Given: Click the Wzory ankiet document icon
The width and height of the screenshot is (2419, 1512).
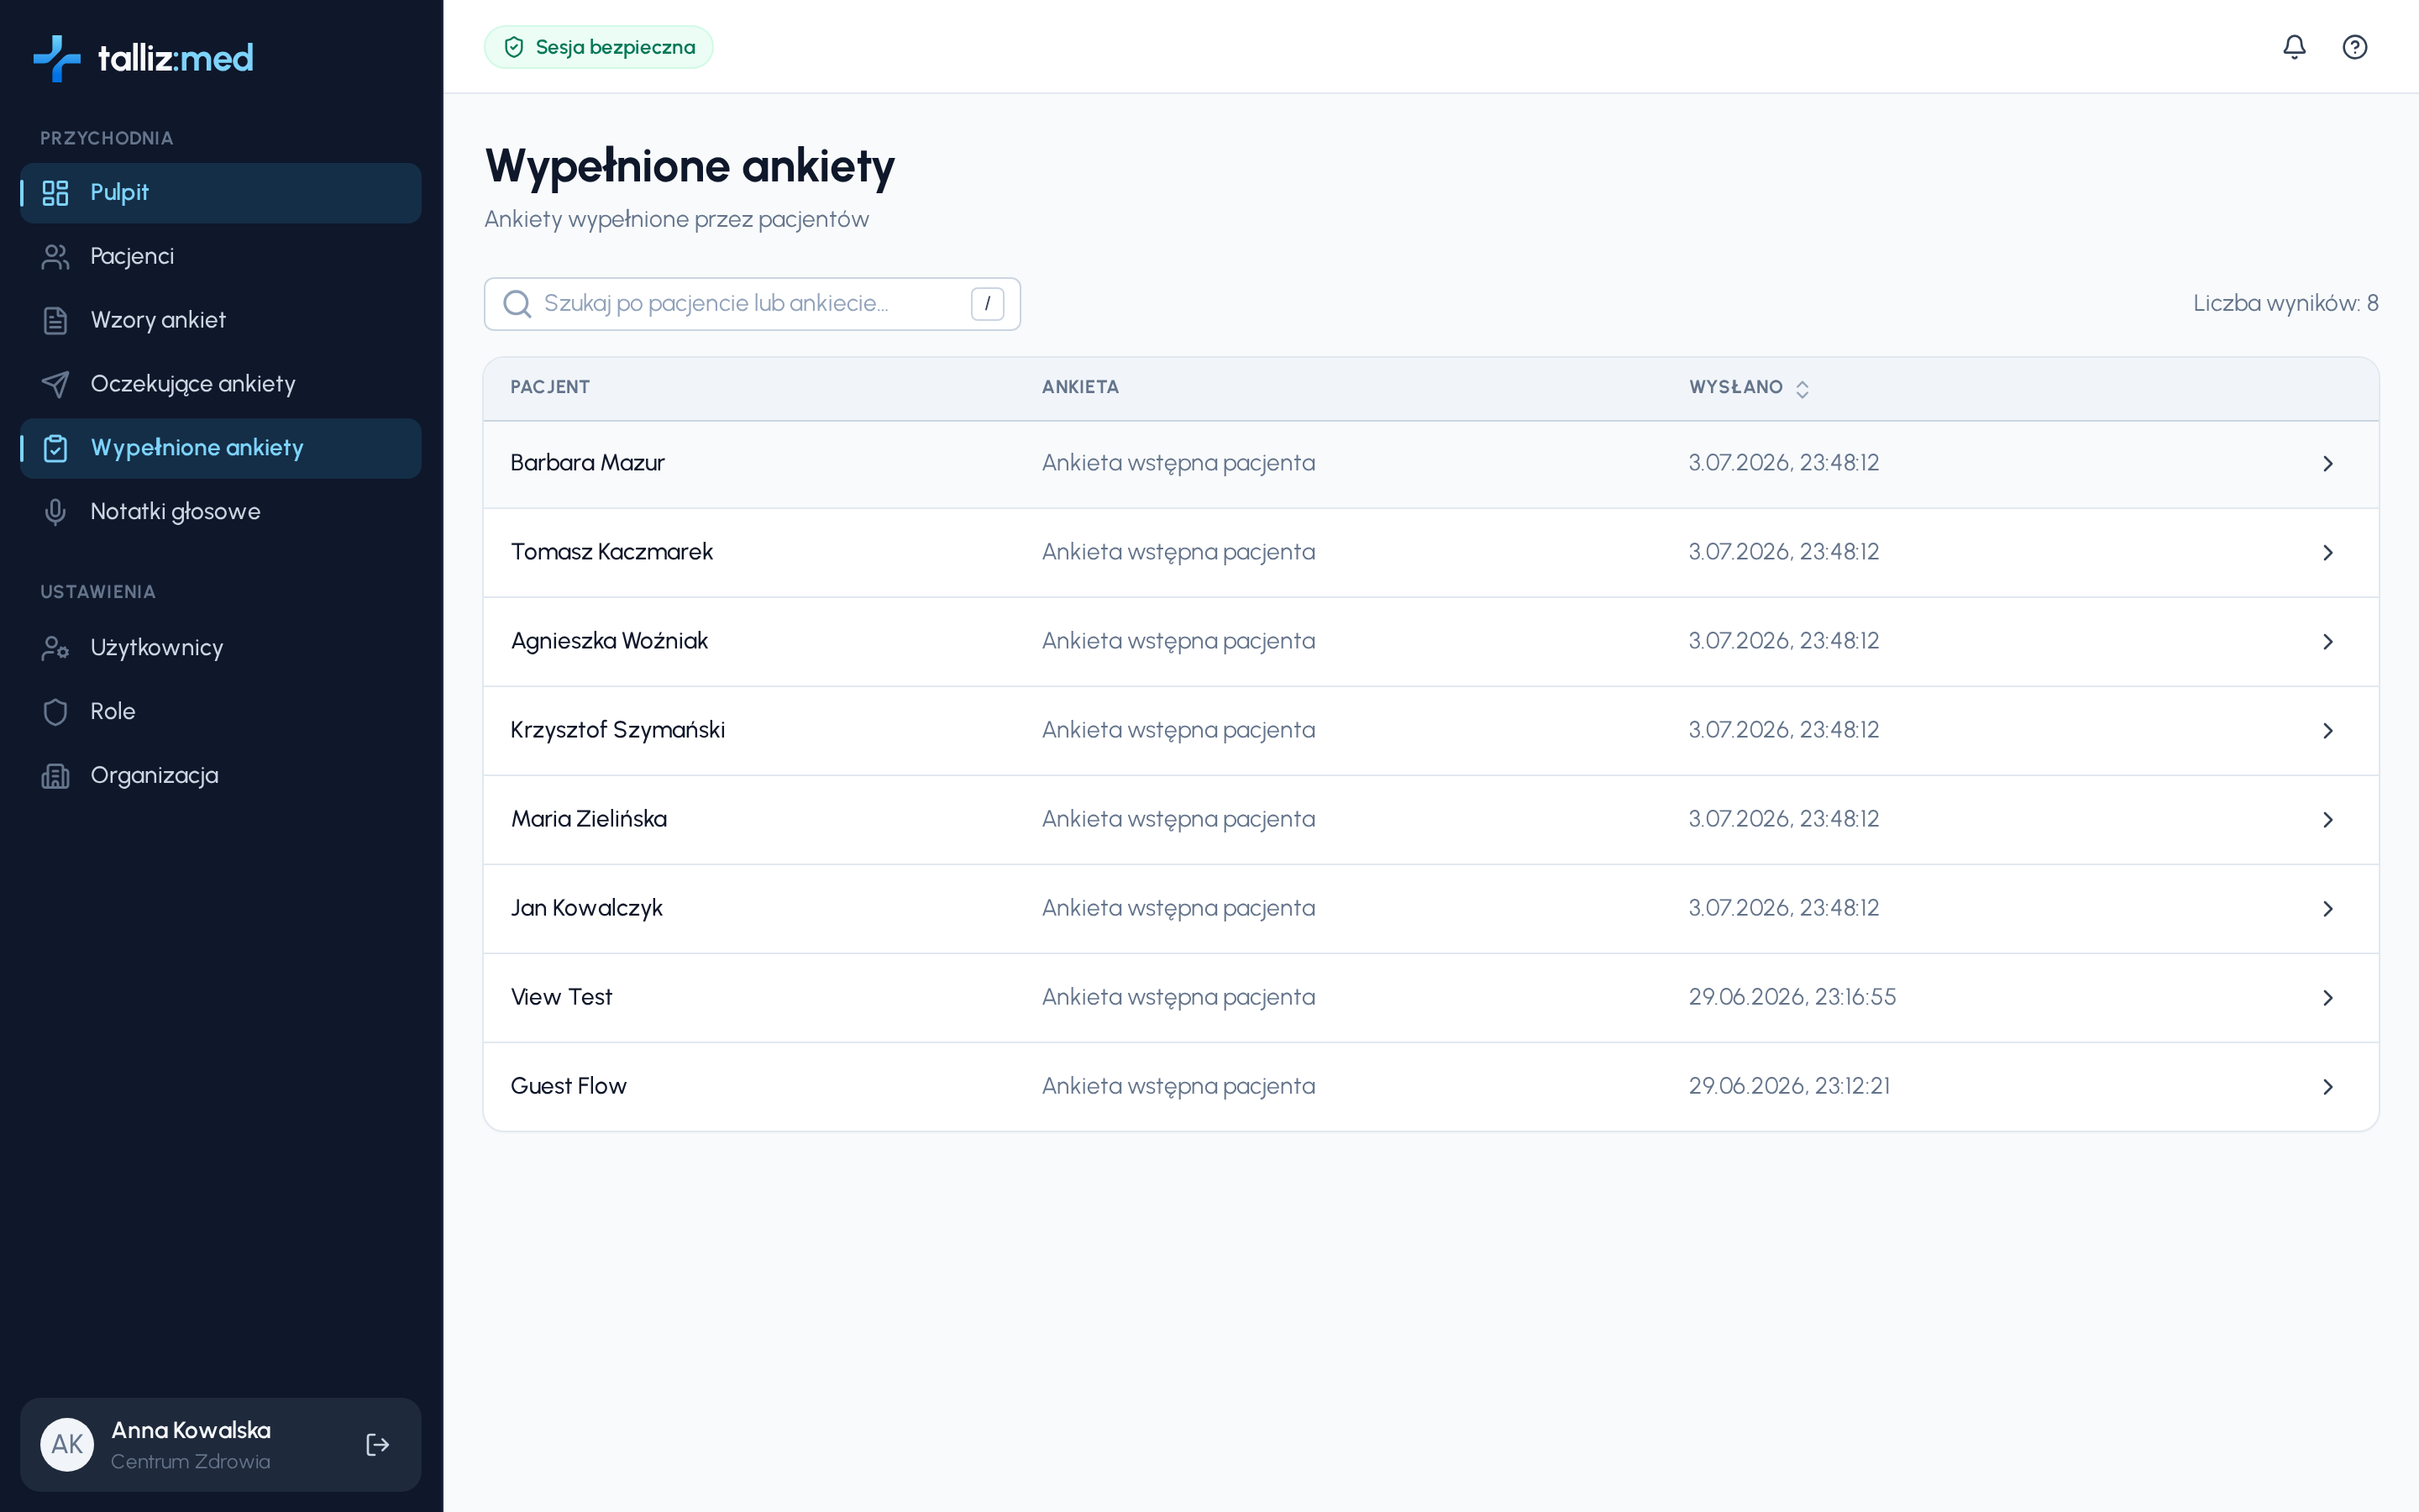Looking at the screenshot, I should [x=55, y=320].
